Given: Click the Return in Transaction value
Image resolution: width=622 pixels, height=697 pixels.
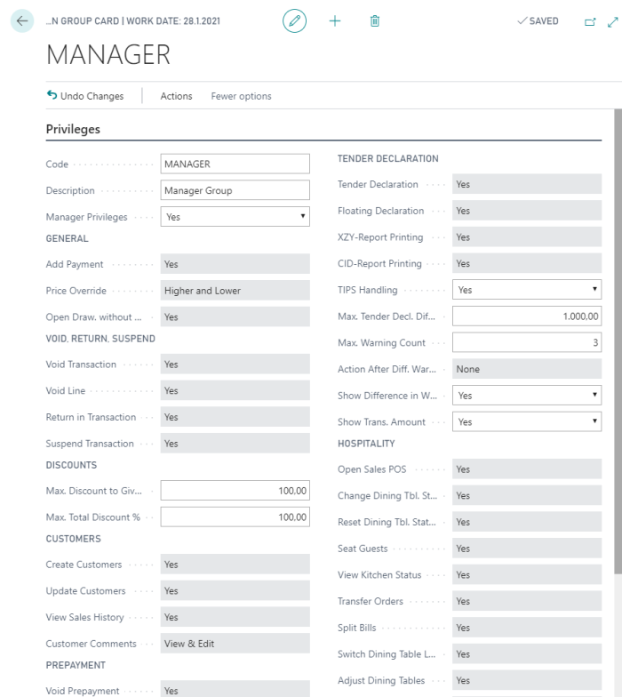Looking at the screenshot, I should pyautogui.click(x=235, y=417).
